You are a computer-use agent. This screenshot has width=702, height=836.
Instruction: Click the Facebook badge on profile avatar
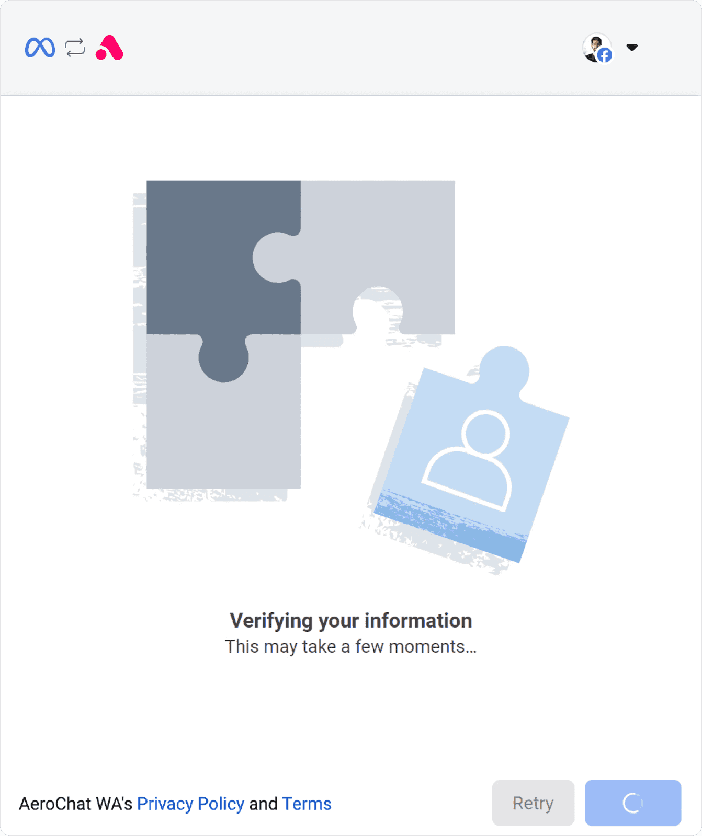(605, 55)
